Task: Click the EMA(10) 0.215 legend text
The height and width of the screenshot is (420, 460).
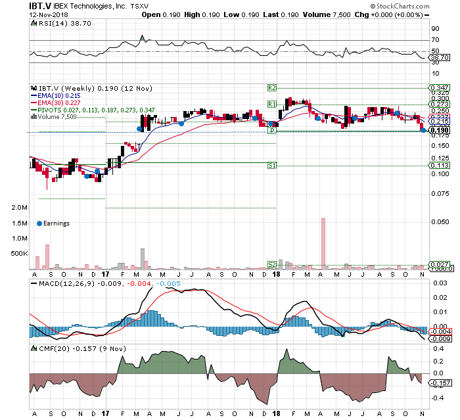Action: click(59, 96)
